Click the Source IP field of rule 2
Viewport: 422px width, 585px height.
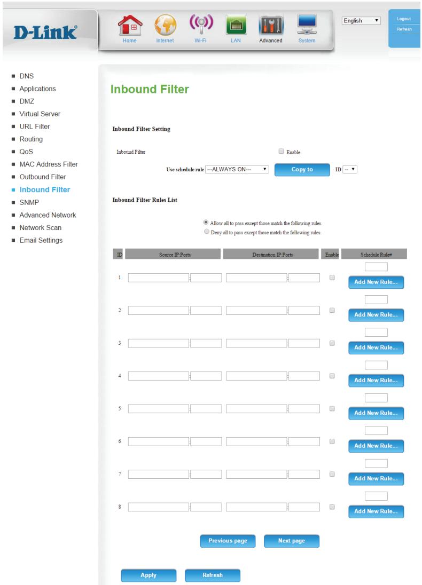[x=158, y=311]
